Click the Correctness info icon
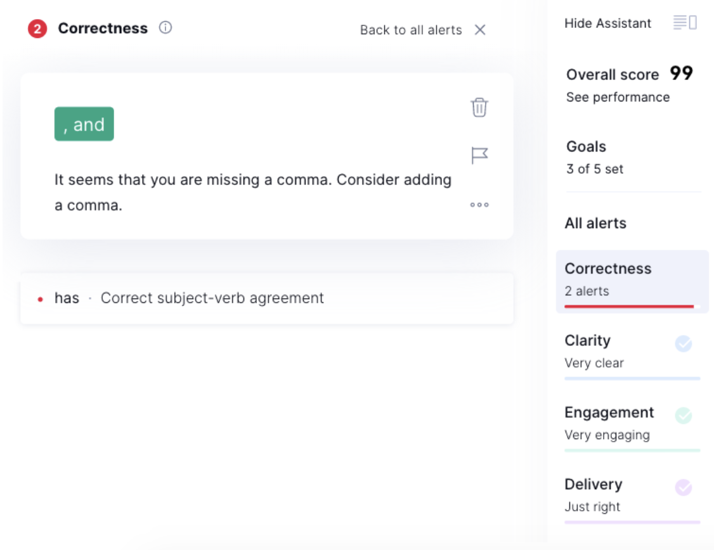 166,28
